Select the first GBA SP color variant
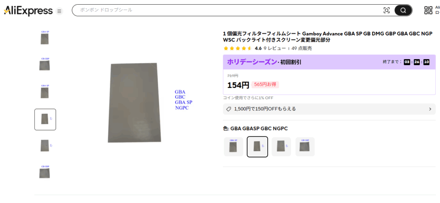The width and height of the screenshot is (440, 203). coord(233,147)
